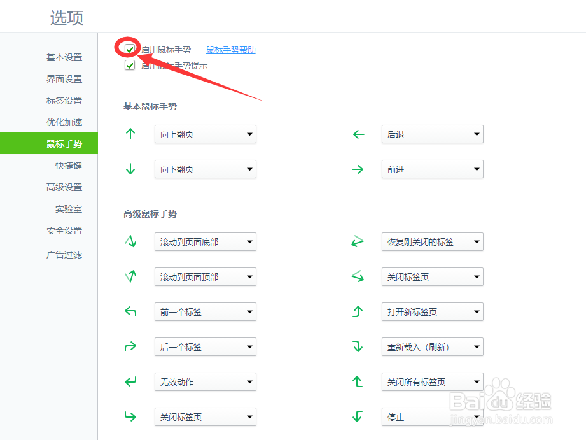The image size is (586, 440).
Task: Click the curved left gesture icon for 前一个标签
Action: [130, 311]
